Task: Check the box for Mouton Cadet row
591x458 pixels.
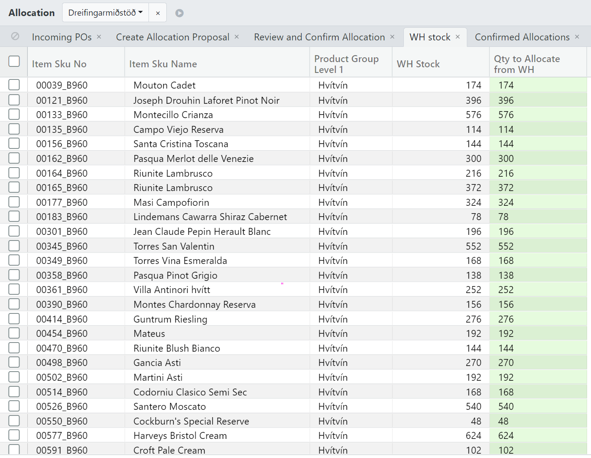Action: tap(14, 85)
